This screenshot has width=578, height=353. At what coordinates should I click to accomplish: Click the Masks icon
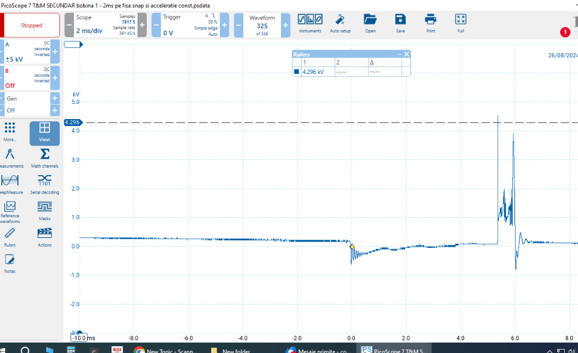[45, 210]
